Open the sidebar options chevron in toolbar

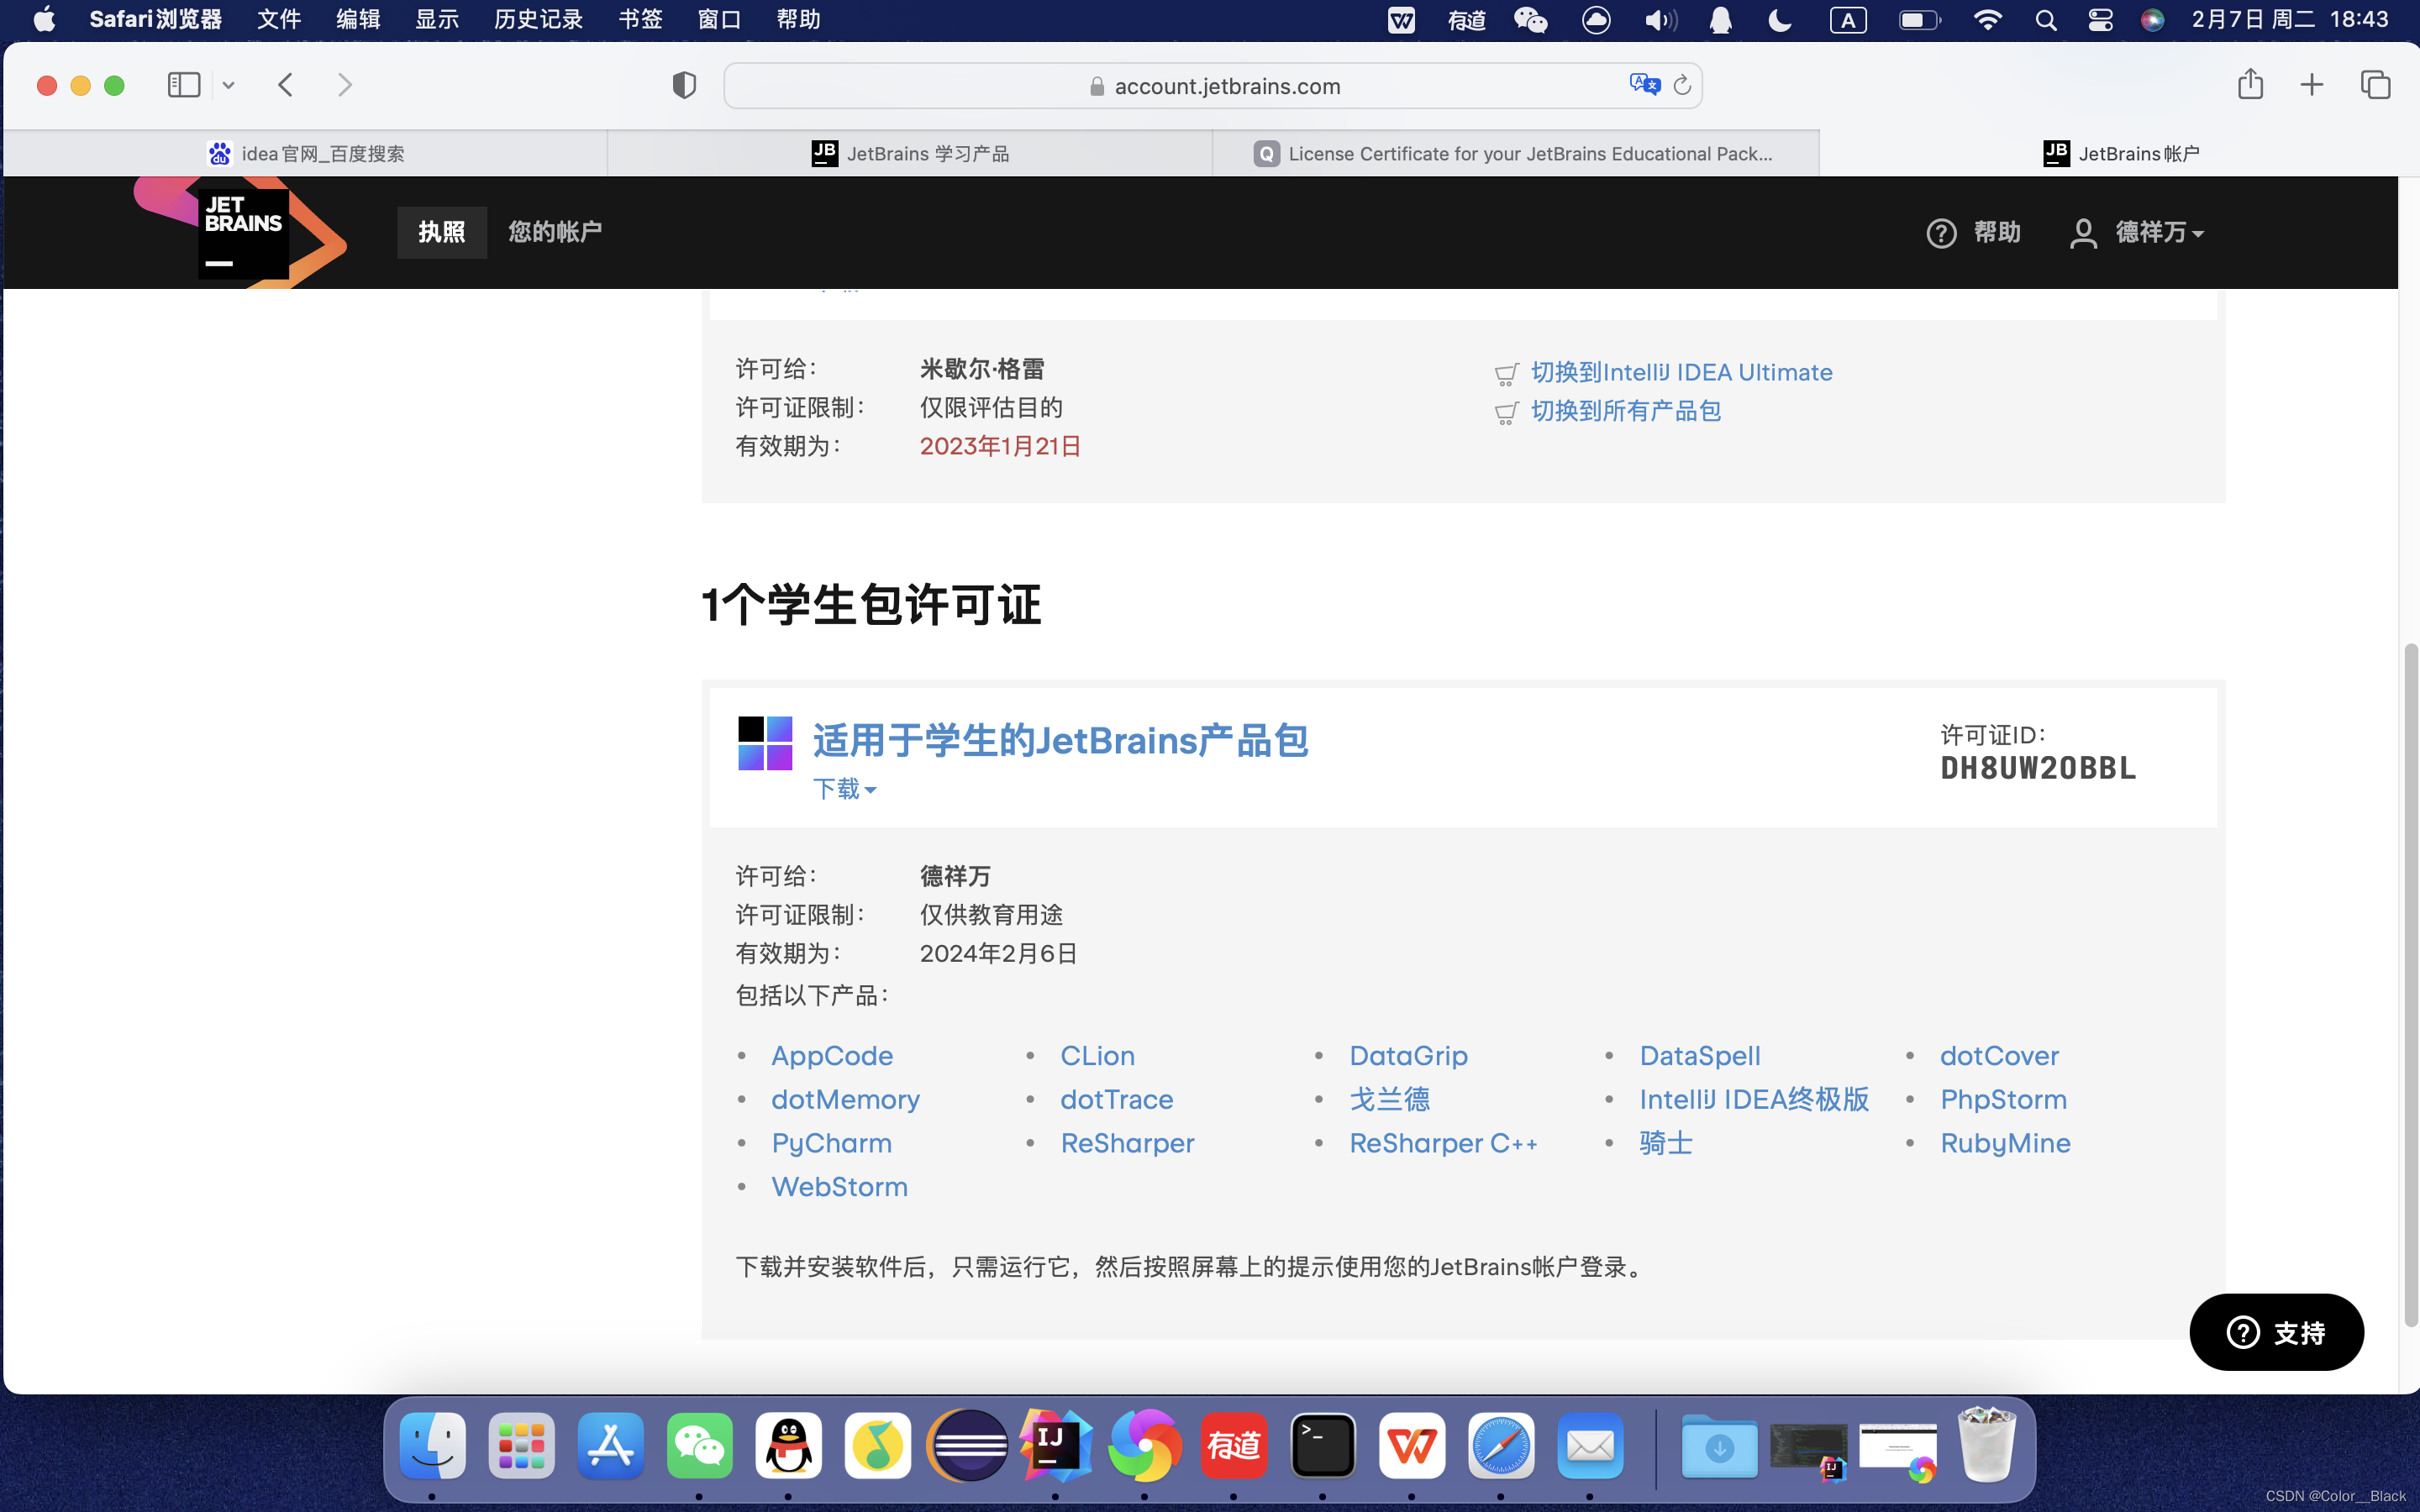(229, 86)
